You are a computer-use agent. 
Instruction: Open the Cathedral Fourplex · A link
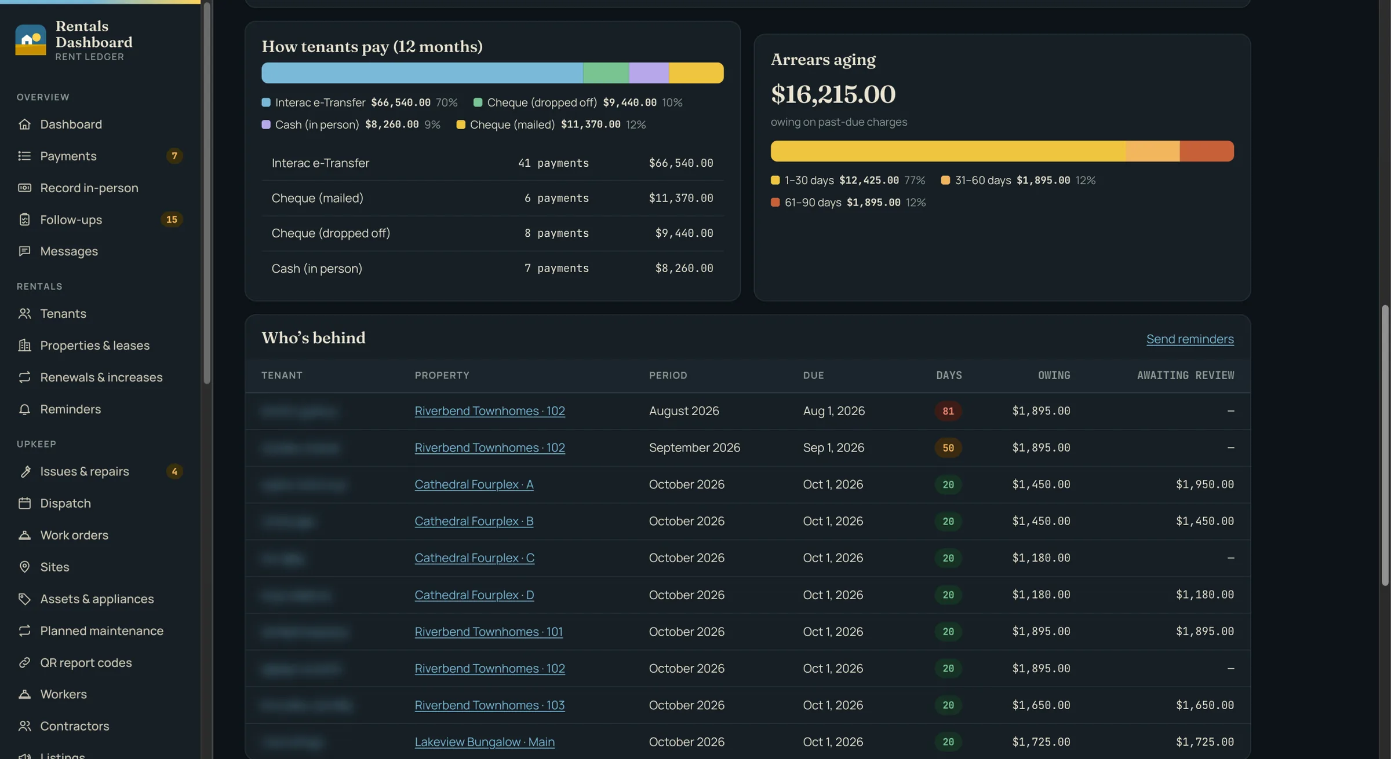pyautogui.click(x=474, y=485)
